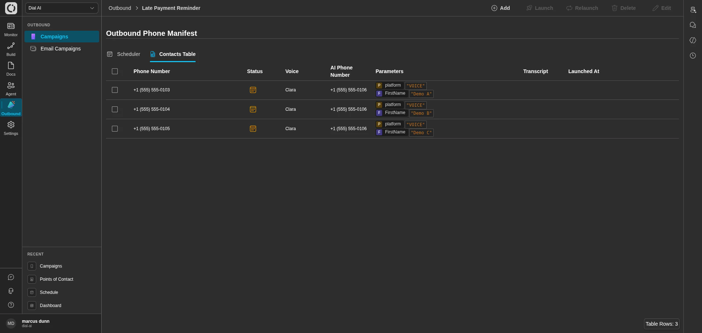Click the Points of Contact icon in Recent
The height and width of the screenshot is (333, 702).
coord(32,279)
